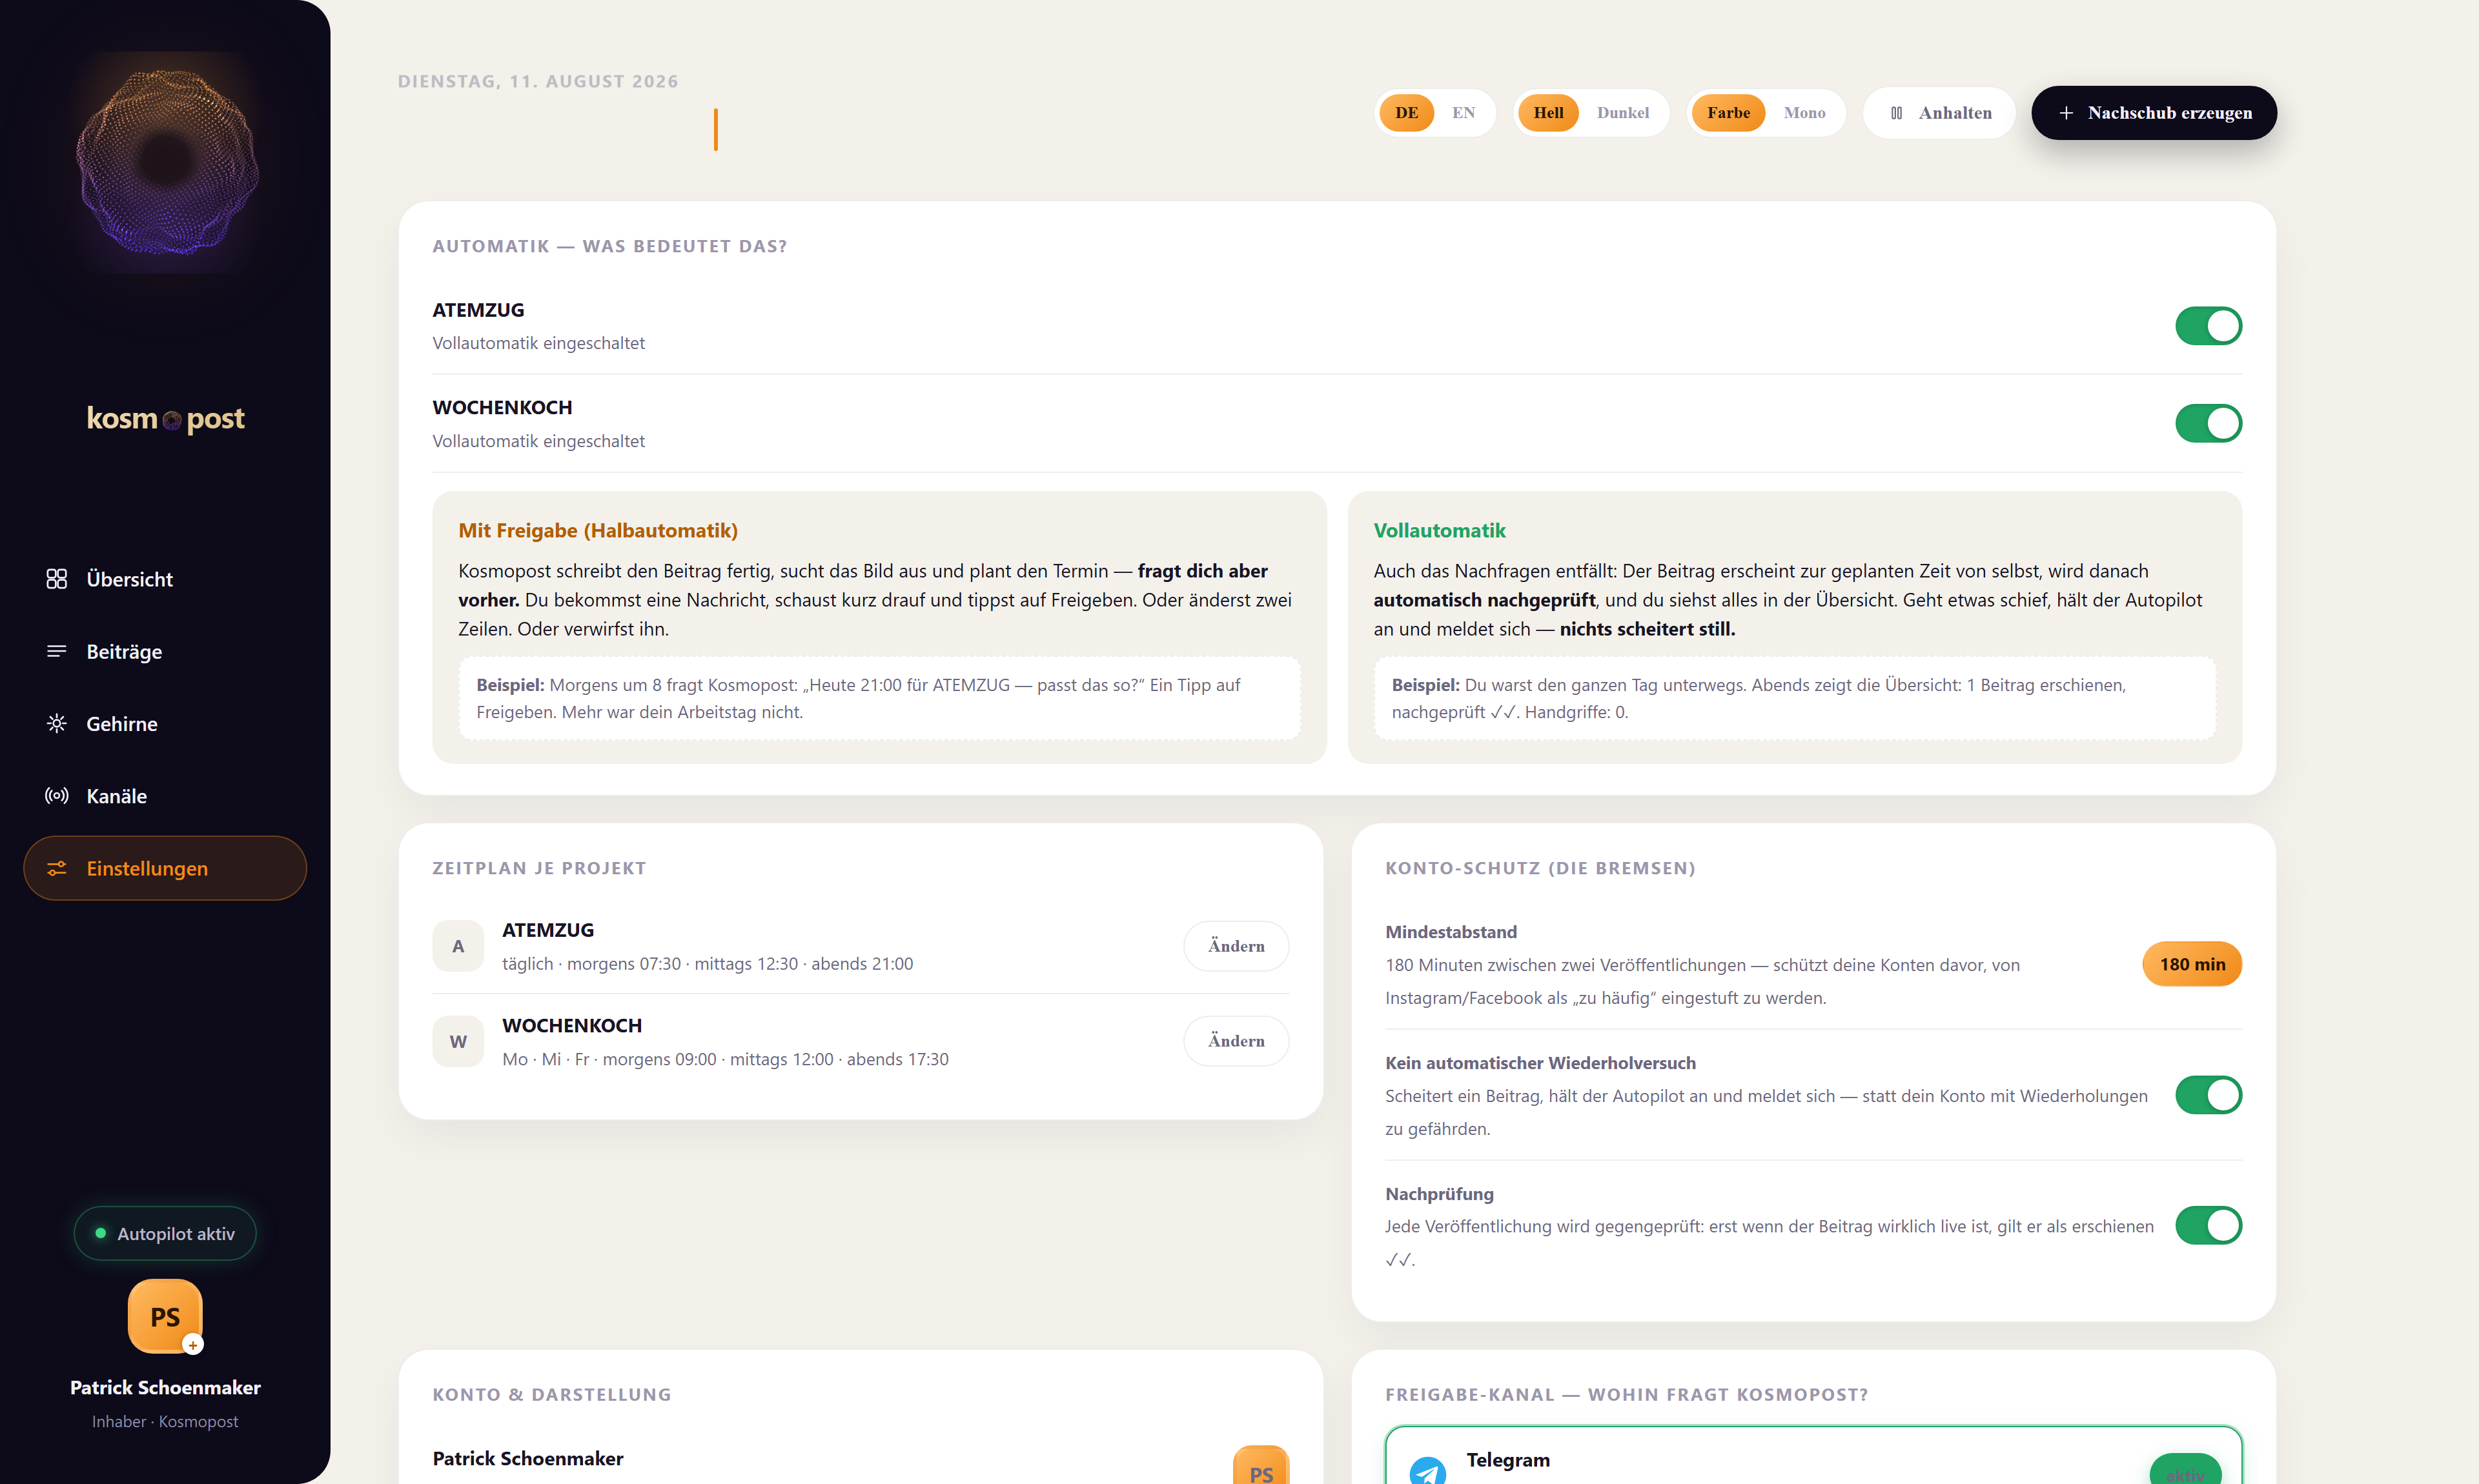Select the Einstellungen sliders icon

coord(56,868)
